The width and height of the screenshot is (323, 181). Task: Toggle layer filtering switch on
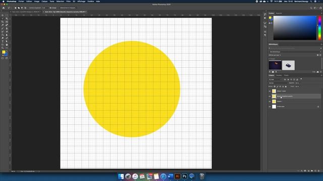tap(301, 79)
